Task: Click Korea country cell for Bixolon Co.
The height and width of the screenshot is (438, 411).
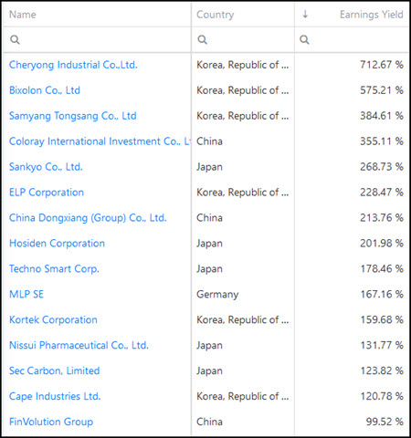Action: coord(243,90)
